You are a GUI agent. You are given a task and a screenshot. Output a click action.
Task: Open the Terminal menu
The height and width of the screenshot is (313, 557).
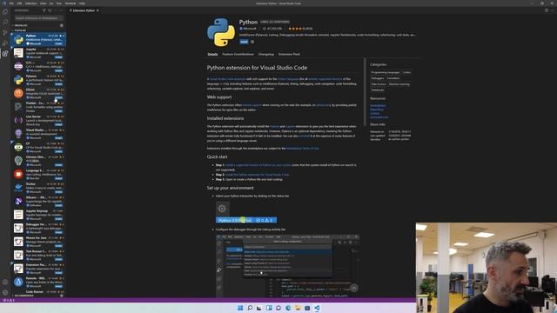(x=70, y=3)
